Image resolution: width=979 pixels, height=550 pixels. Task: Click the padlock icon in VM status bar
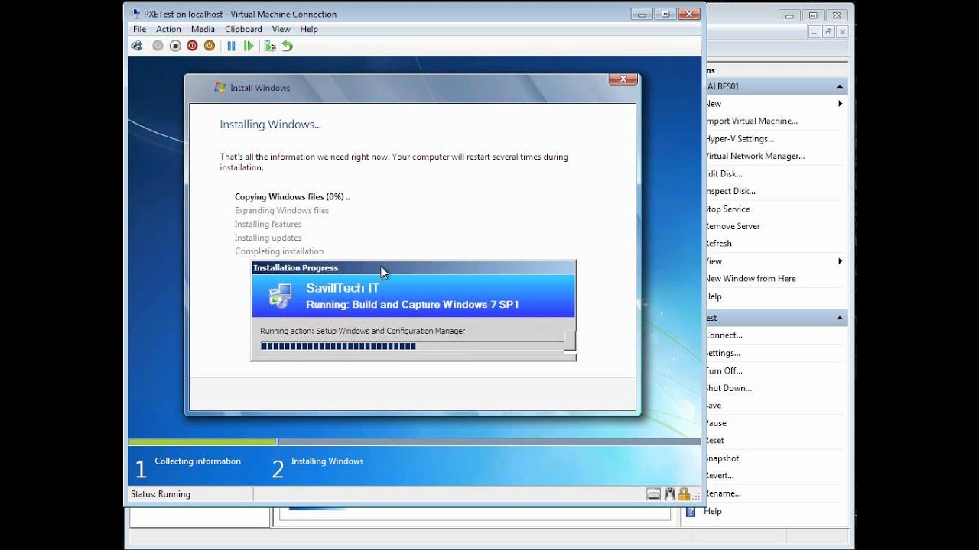coord(684,494)
